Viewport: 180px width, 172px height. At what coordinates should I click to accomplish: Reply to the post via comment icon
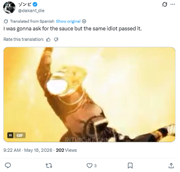coord(8,166)
